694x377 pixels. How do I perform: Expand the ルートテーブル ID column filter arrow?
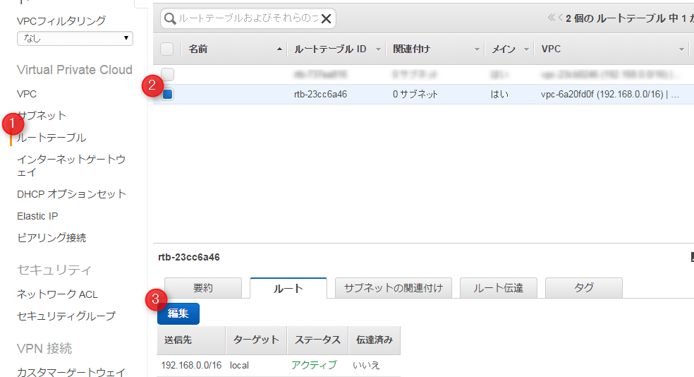pos(378,49)
